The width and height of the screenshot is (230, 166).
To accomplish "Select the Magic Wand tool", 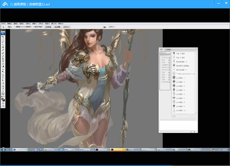I will click(x=3, y=44).
